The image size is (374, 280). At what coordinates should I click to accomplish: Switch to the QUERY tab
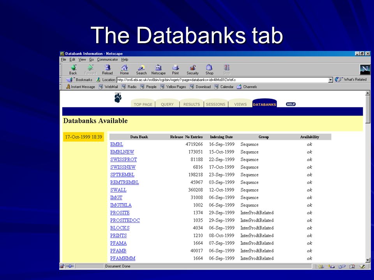pyautogui.click(x=167, y=103)
